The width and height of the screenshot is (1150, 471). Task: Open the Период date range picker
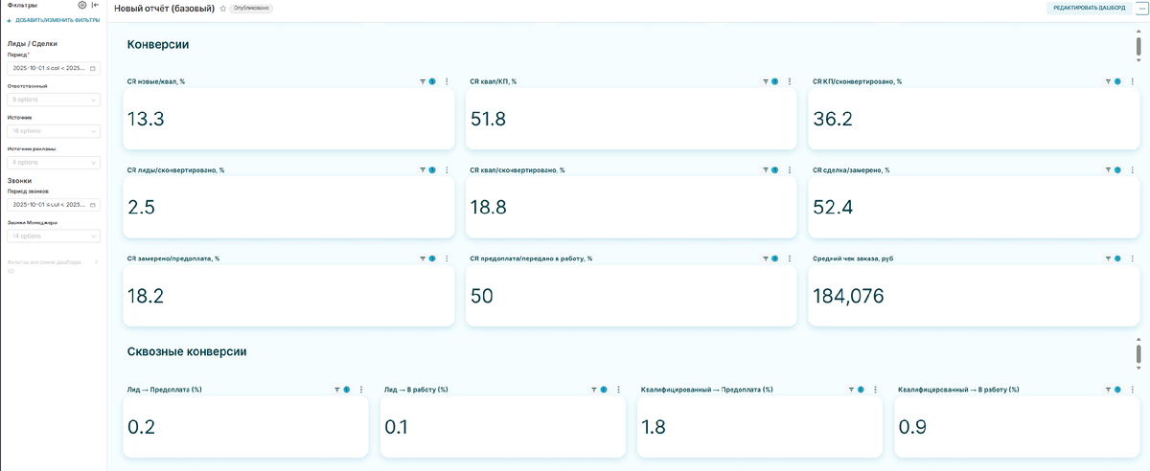pos(53,69)
